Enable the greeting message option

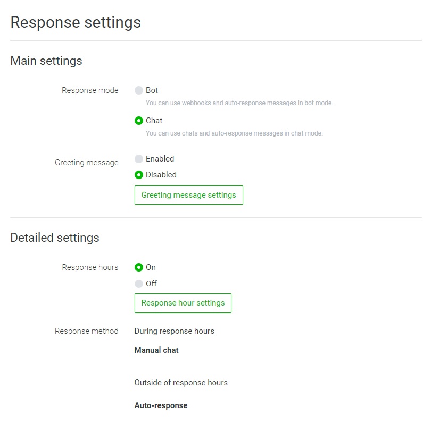point(139,159)
